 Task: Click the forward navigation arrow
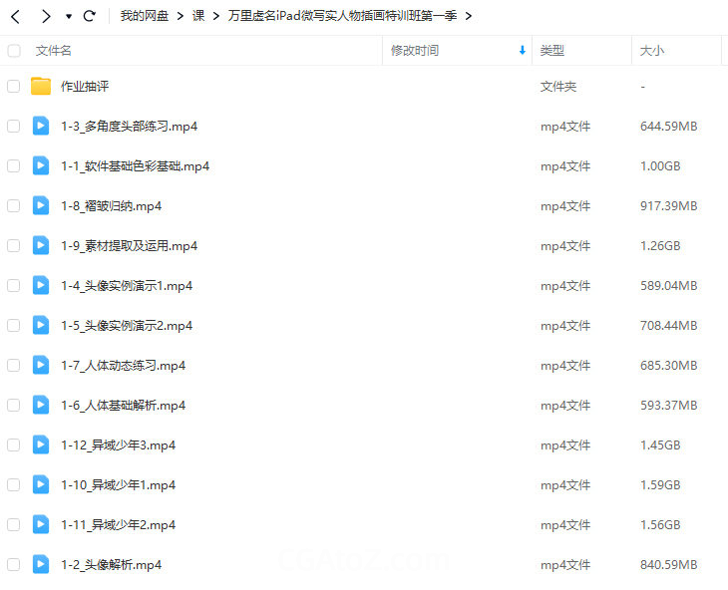45,16
